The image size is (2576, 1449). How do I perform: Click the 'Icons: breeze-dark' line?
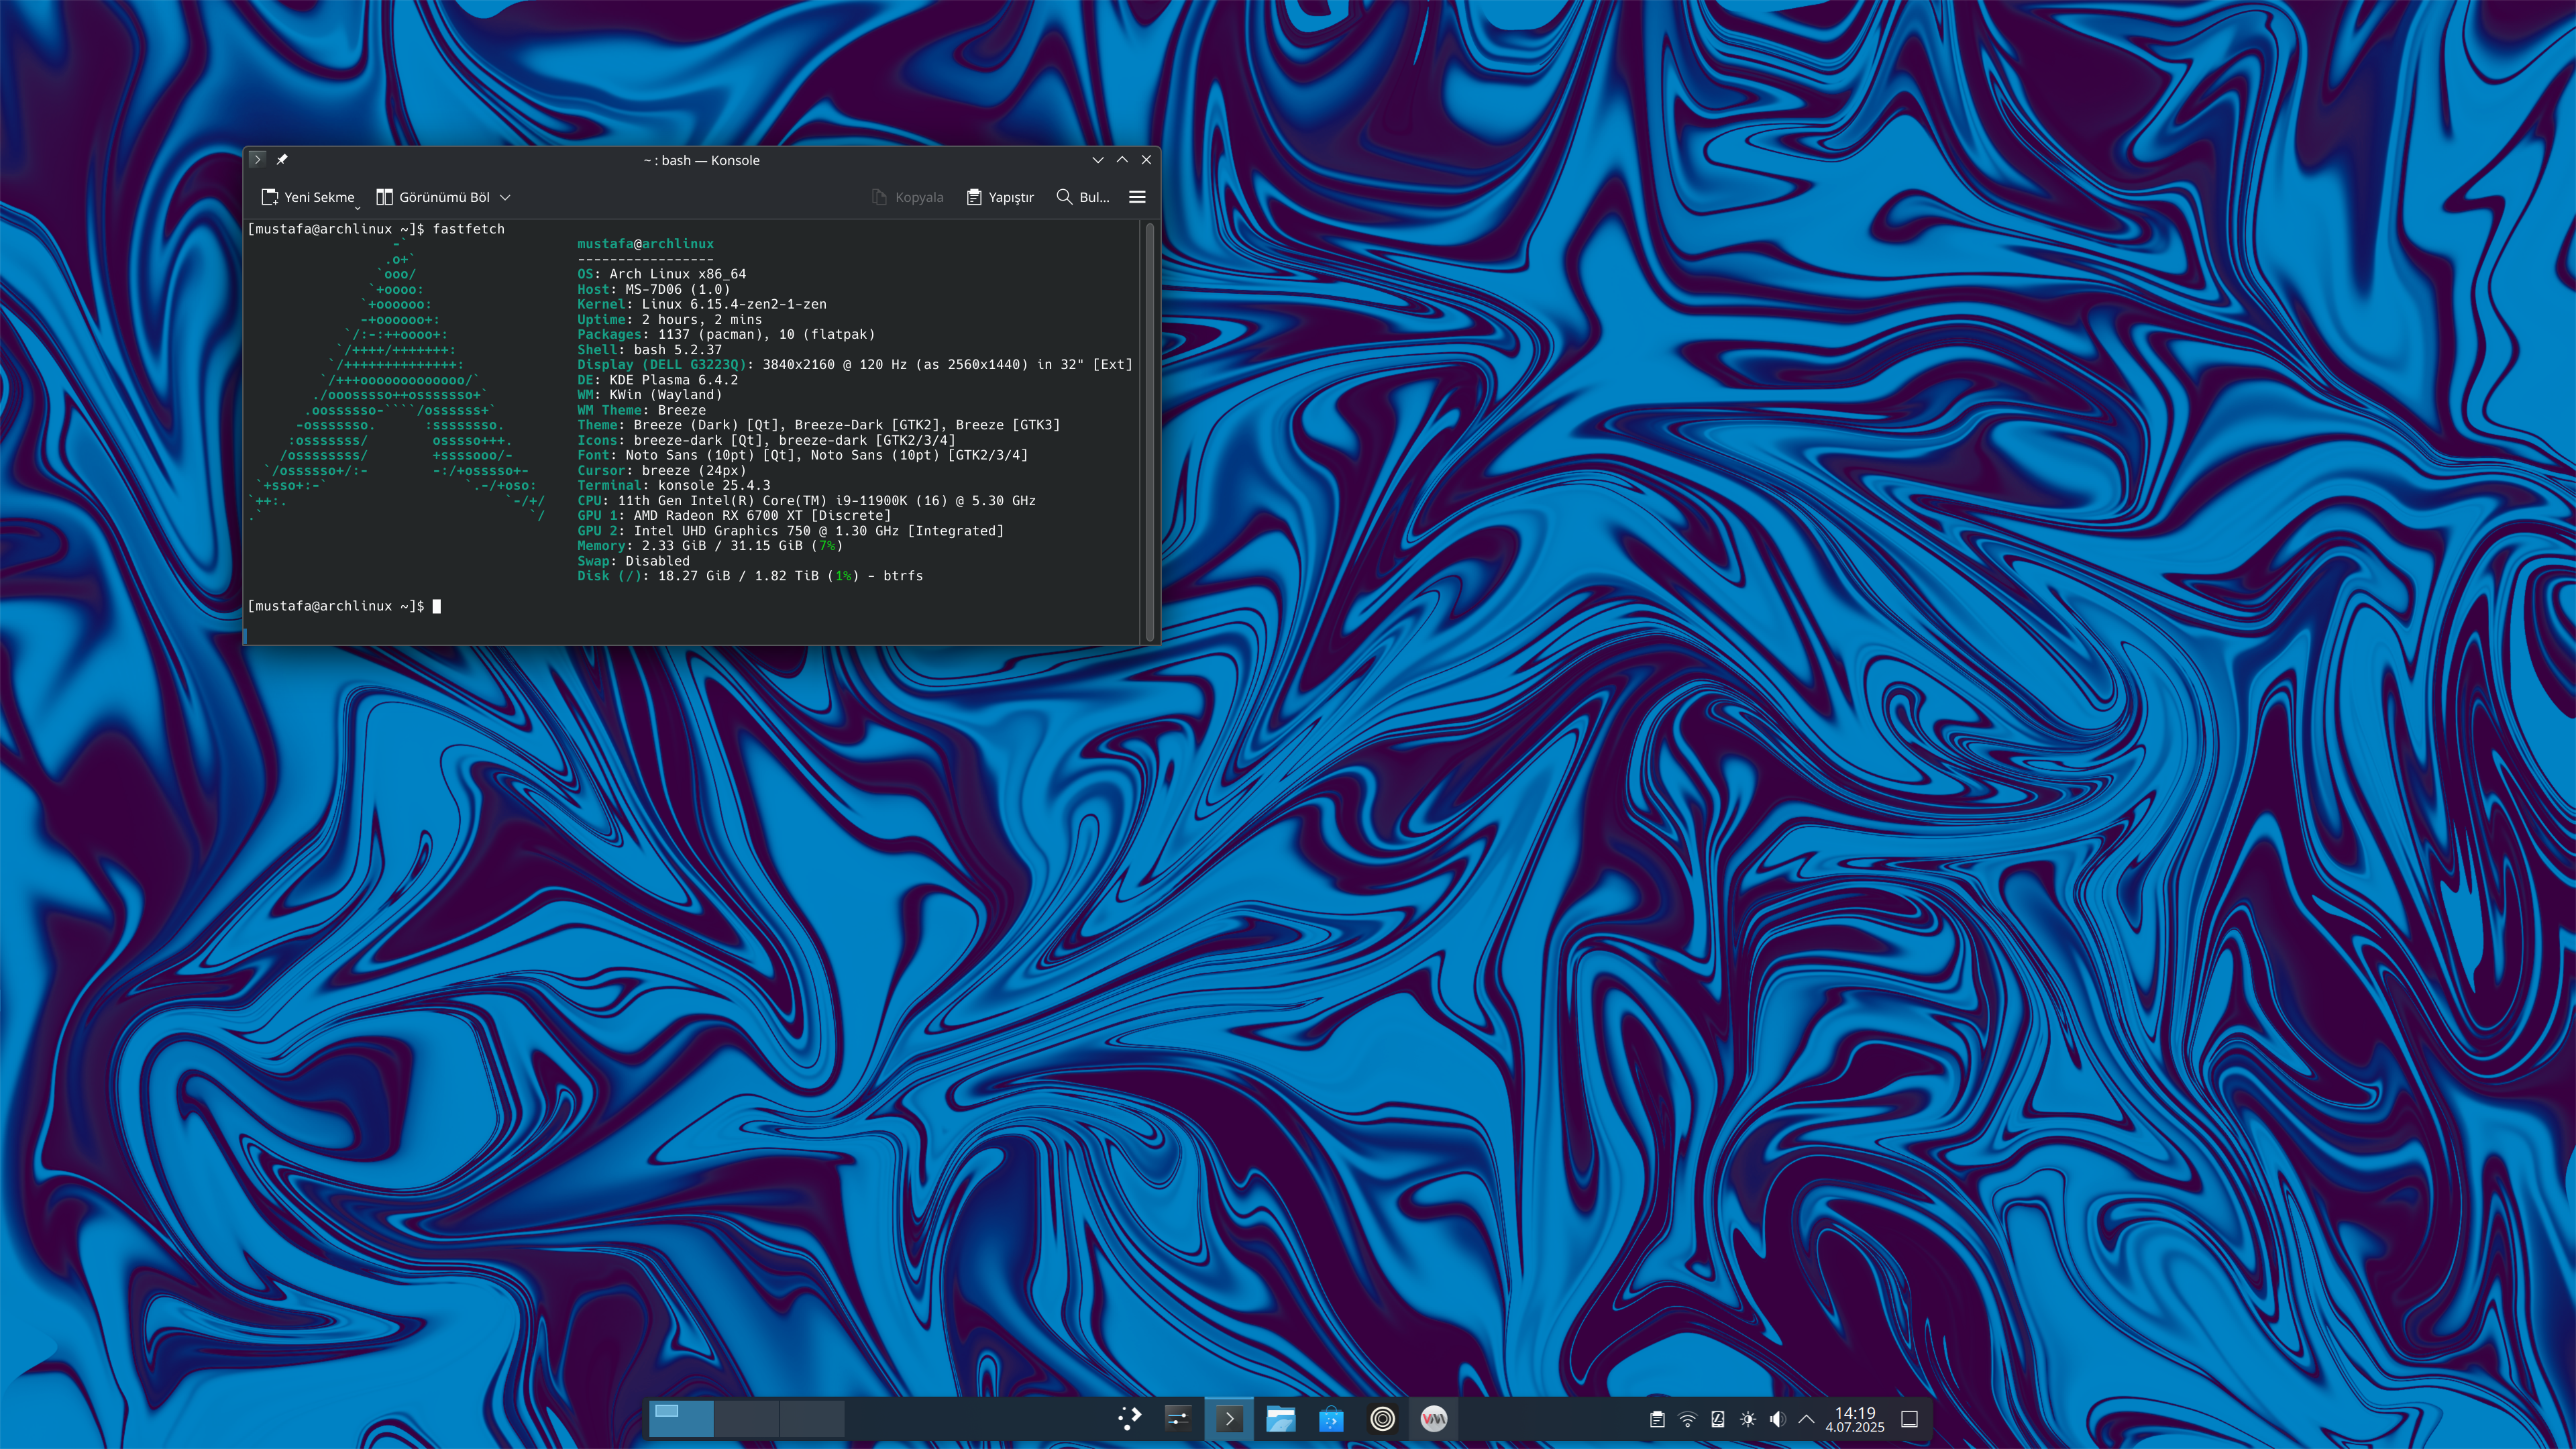pyautogui.click(x=766, y=440)
